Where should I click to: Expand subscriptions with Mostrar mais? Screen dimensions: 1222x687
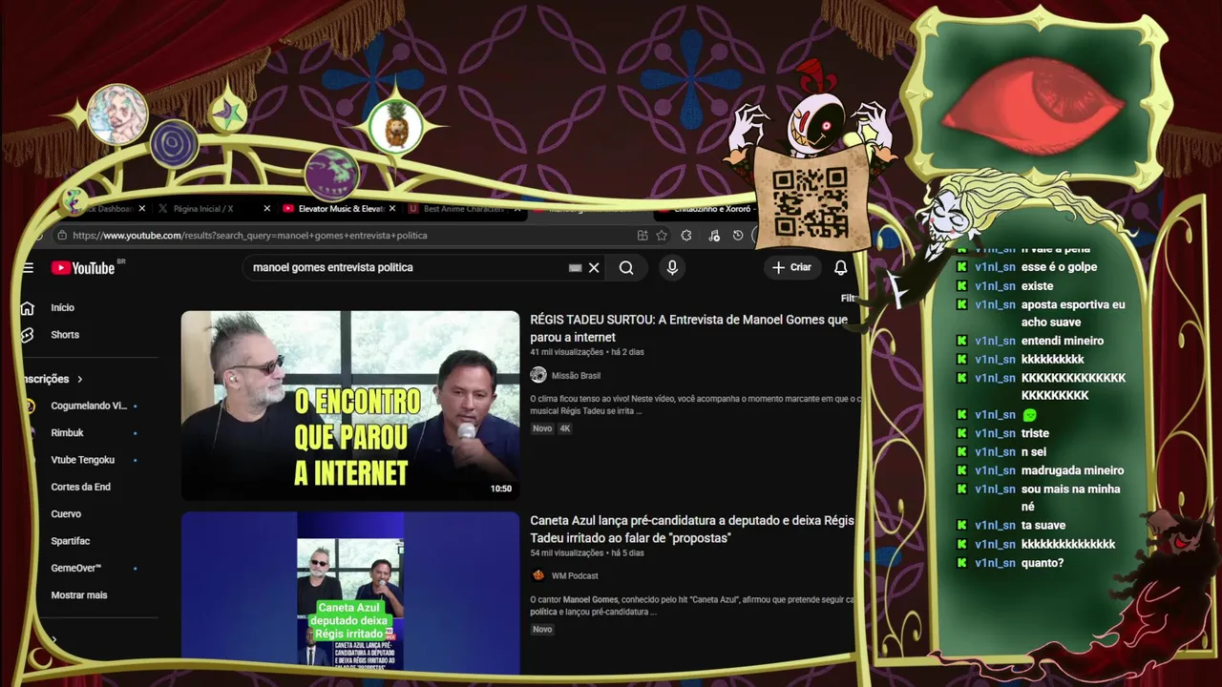point(79,594)
